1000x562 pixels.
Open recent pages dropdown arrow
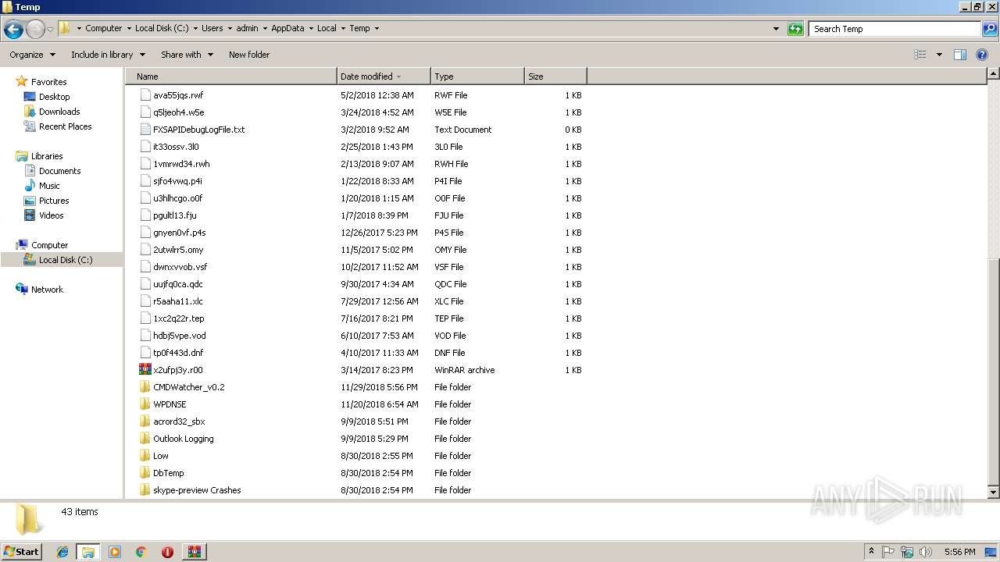51,30
